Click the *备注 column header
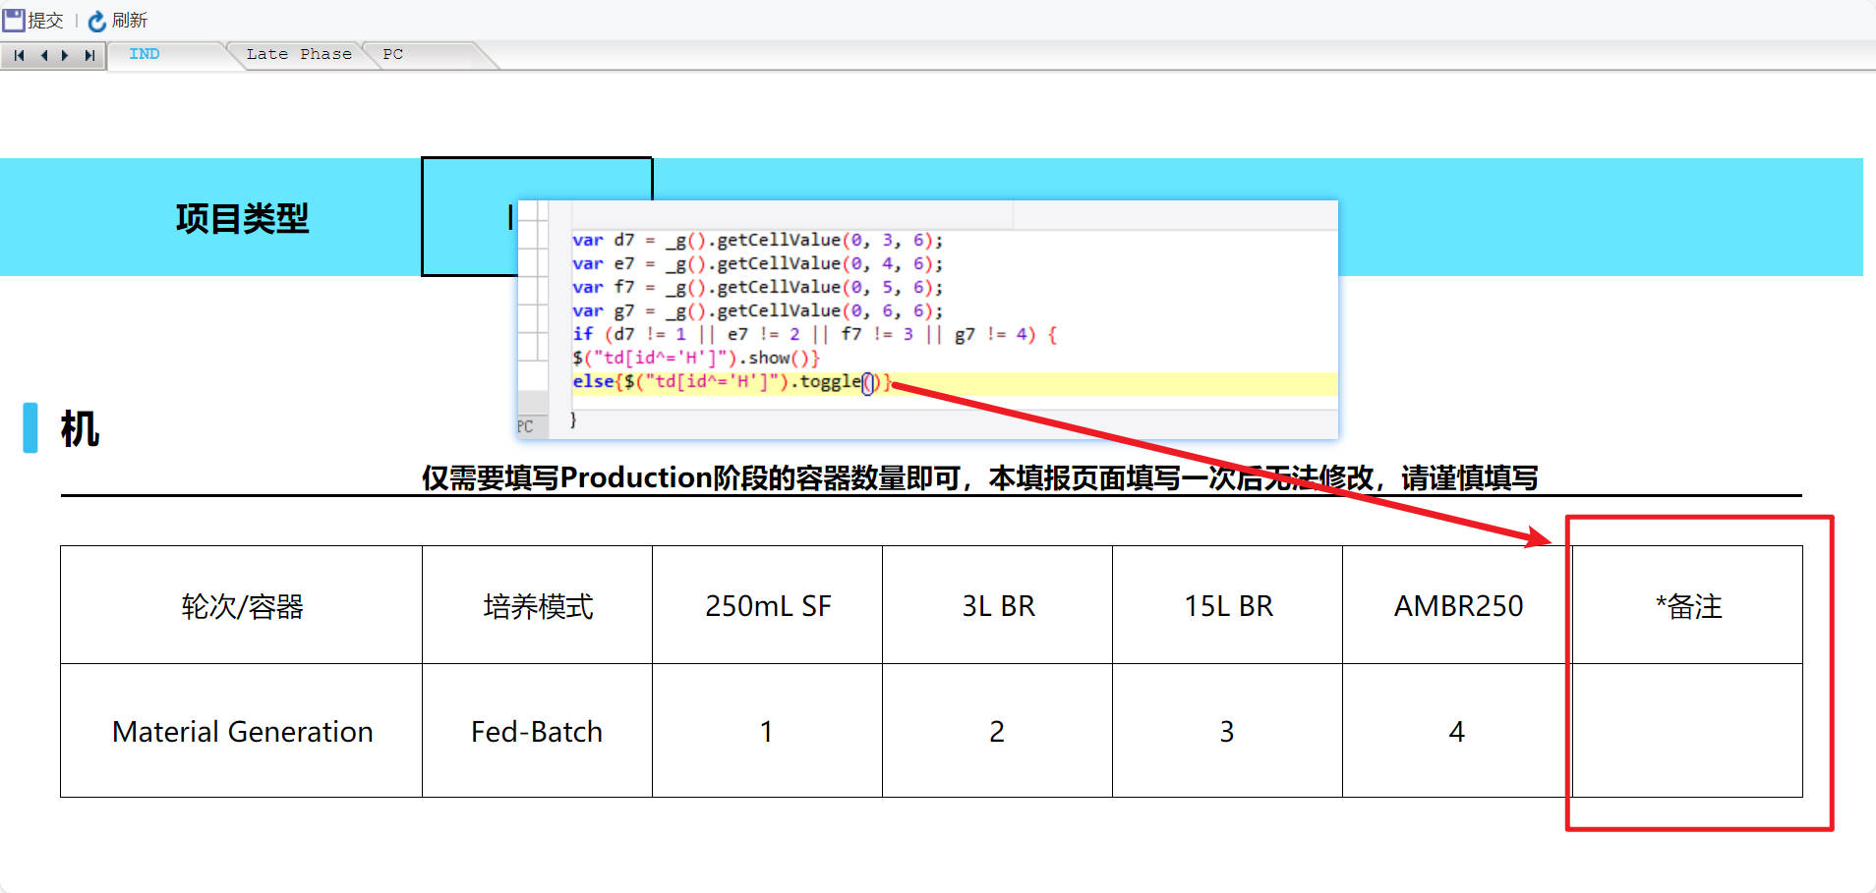1876x893 pixels. (x=1687, y=605)
